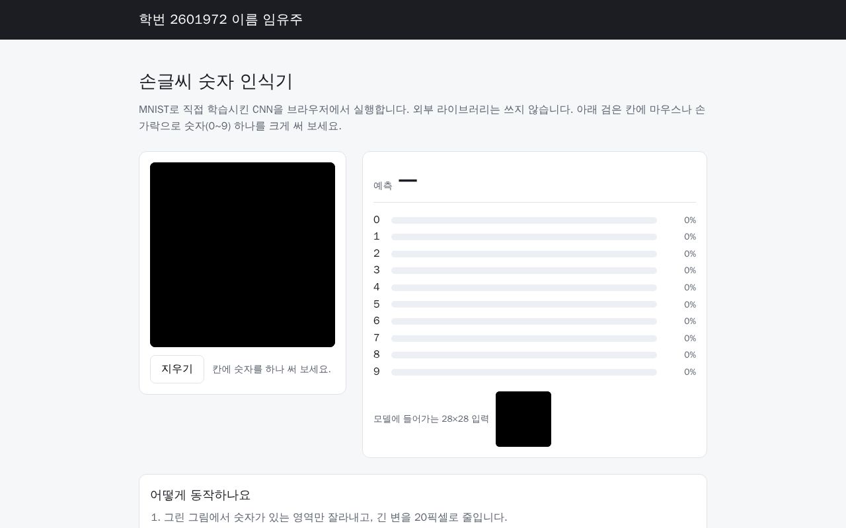Click the heading 어떻게 동작하나요
The width and height of the screenshot is (846, 528).
click(x=200, y=495)
